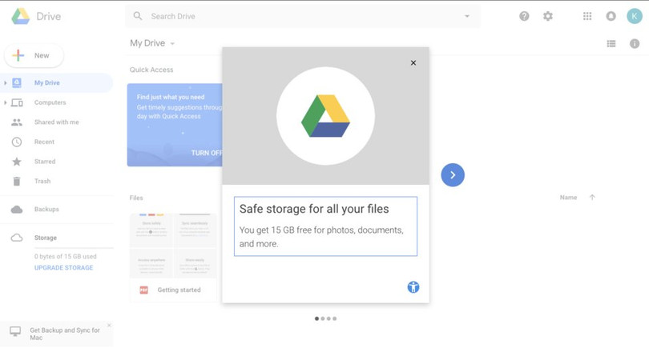
Task: Click the New button
Action: (x=34, y=55)
